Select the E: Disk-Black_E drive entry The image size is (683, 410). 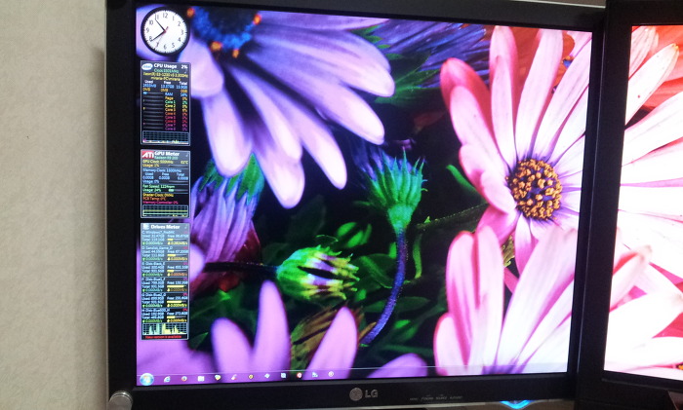pyautogui.click(x=156, y=263)
